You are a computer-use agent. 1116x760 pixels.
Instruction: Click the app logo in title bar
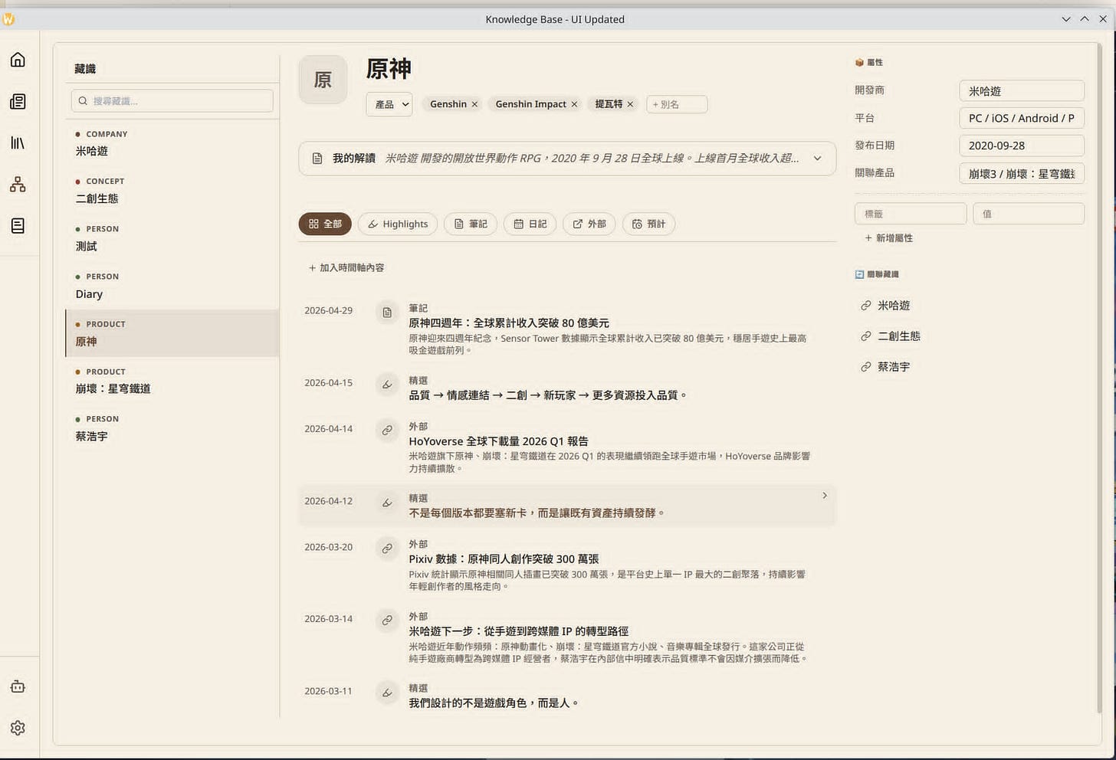click(8, 19)
